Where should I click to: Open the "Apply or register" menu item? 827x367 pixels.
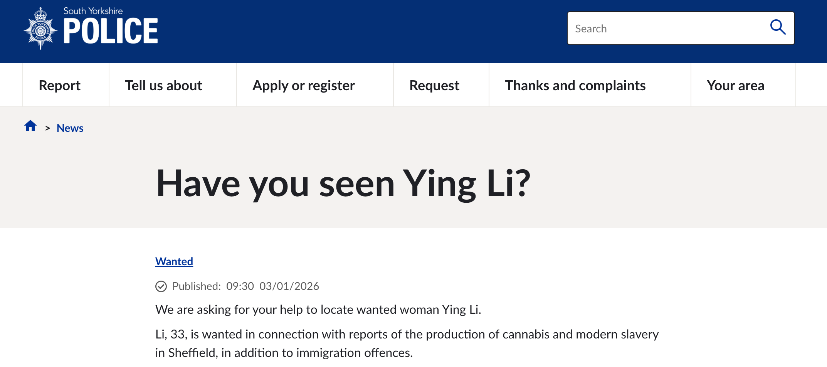(303, 85)
